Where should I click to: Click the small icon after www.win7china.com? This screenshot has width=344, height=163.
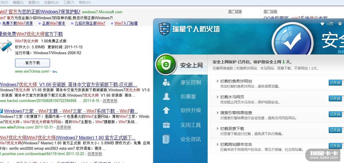pyautogui.click(x=55, y=71)
